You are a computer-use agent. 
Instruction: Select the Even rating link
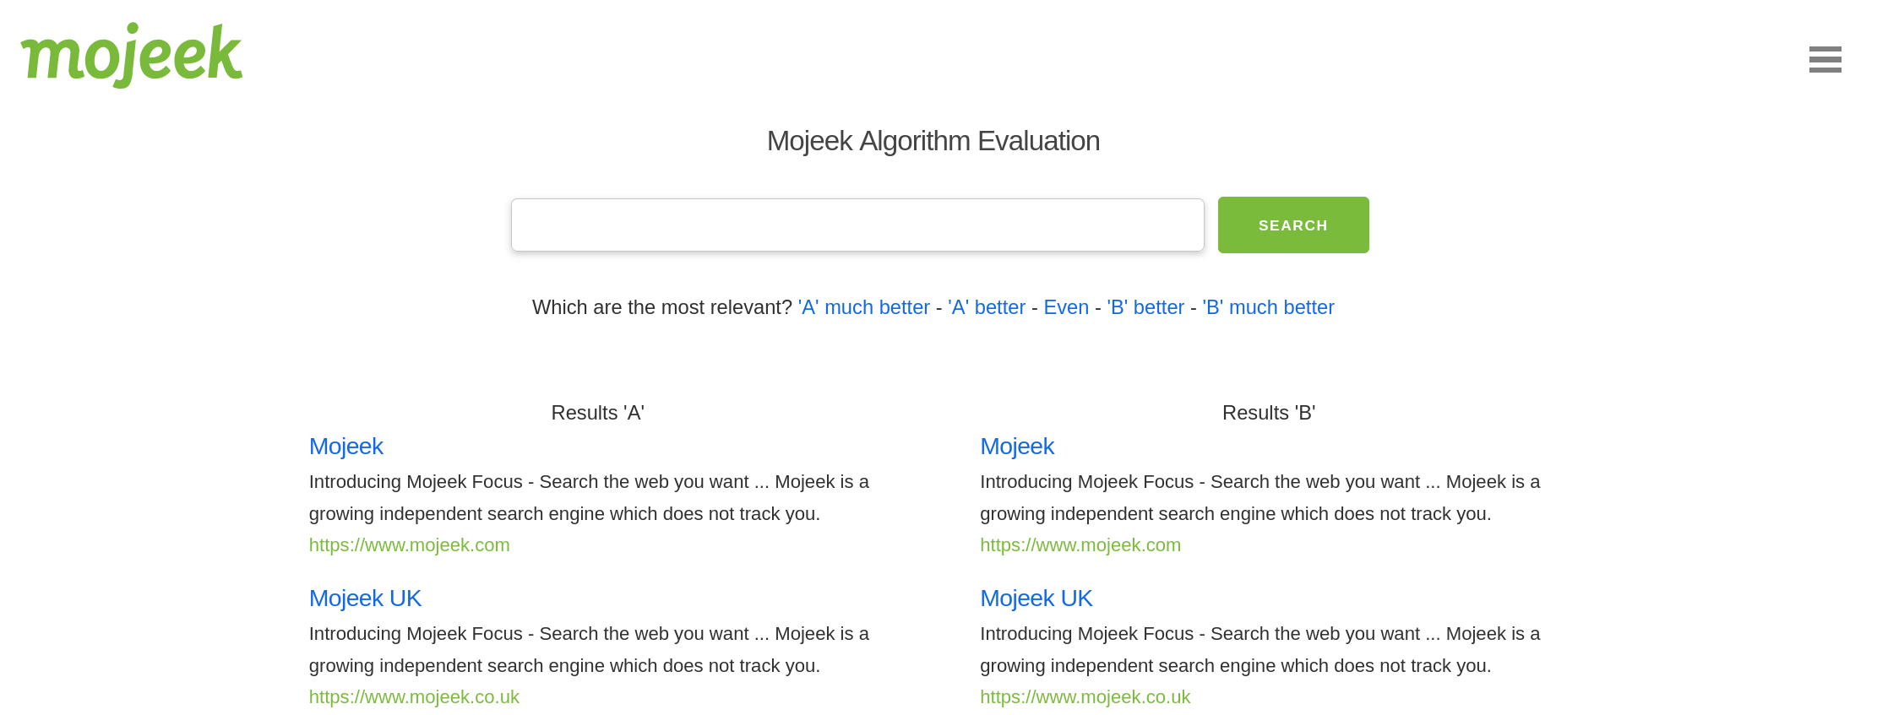click(1066, 307)
